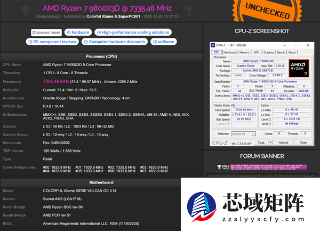Click the trophy icon right of the title

[x=189, y=11]
